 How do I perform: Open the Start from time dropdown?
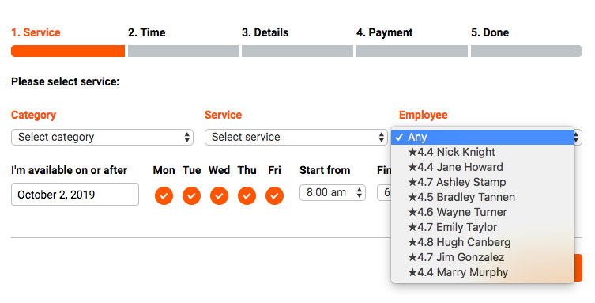click(333, 192)
